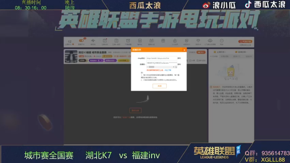Click the 关闭 button in the dialog
Viewport: 290px width, 163px height.
[x=159, y=86]
